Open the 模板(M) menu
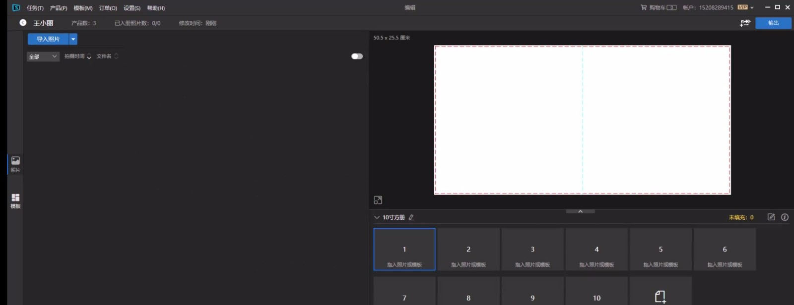The image size is (794, 305). coord(83,8)
